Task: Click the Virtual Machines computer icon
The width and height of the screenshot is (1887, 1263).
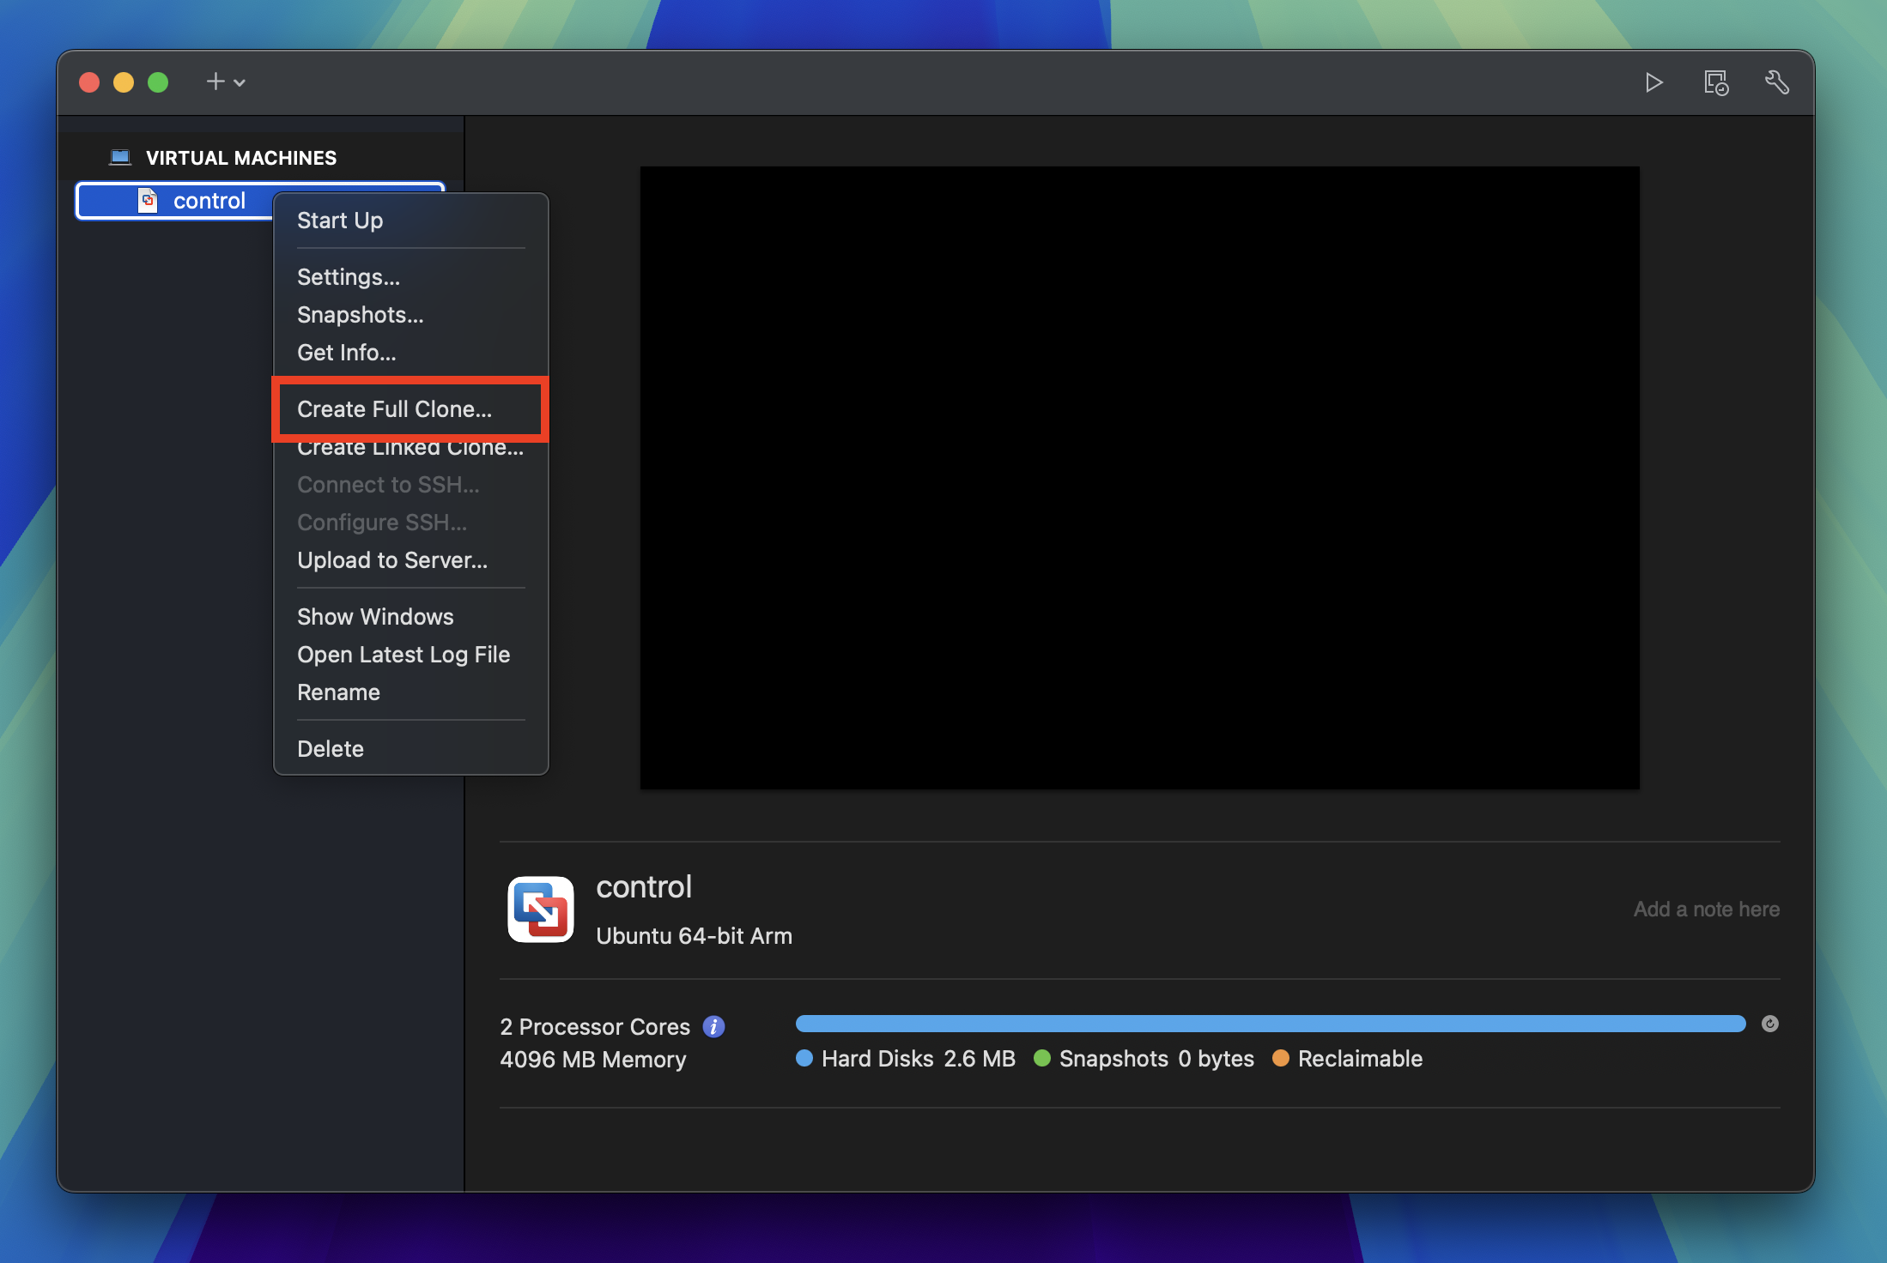Action: coord(120,157)
